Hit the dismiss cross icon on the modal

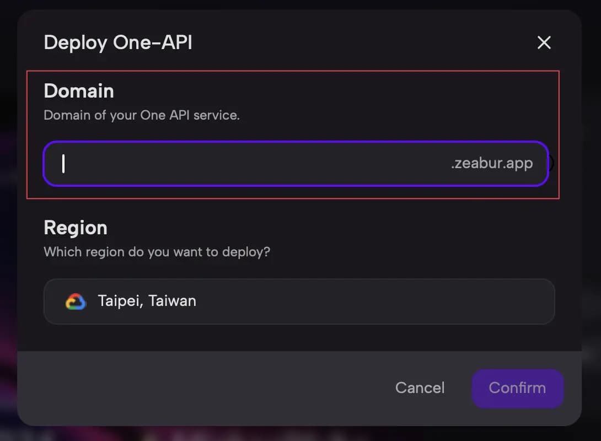(x=544, y=42)
